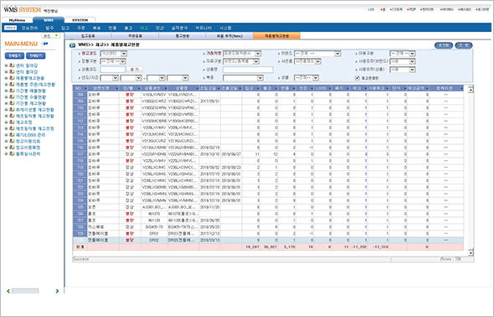Click the folder icon of 기간별 수불현황
The image size is (494, 317).
(x=12, y=96)
